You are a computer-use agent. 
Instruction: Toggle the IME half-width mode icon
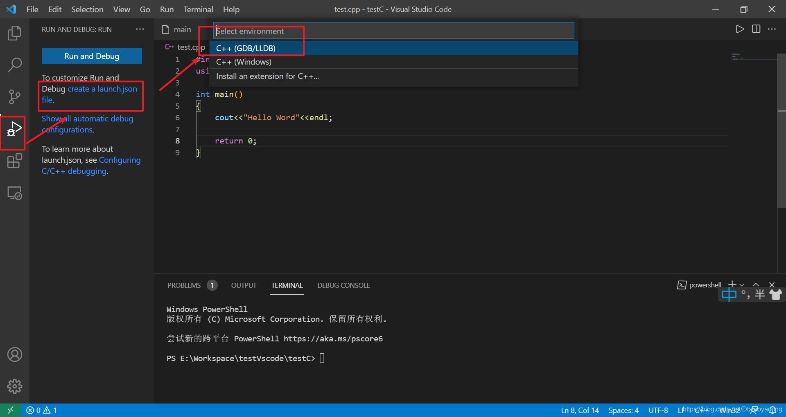click(760, 294)
